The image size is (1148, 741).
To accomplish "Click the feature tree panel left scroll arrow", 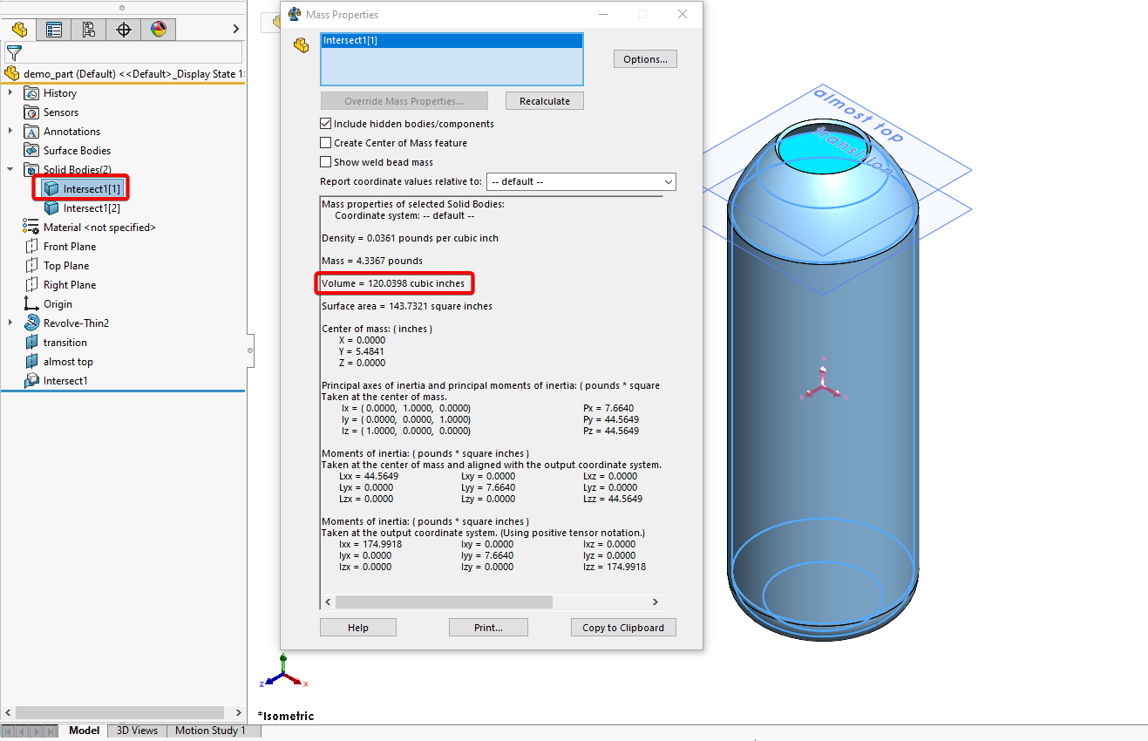I will [x=8, y=713].
